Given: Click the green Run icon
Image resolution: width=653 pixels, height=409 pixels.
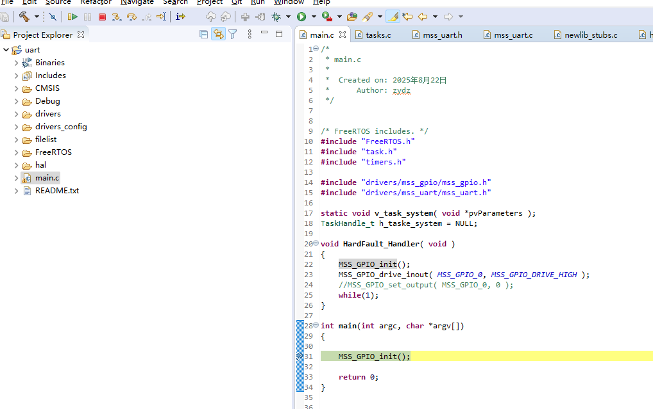Looking at the screenshot, I should tap(301, 17).
